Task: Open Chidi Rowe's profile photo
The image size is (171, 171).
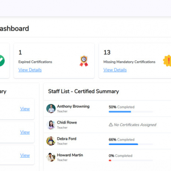Action: 51,125
